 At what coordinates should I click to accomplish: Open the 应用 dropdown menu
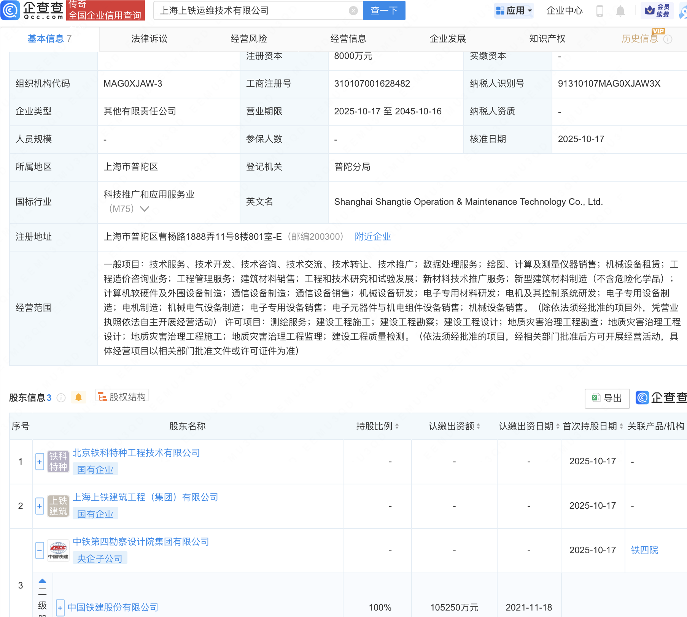(514, 11)
